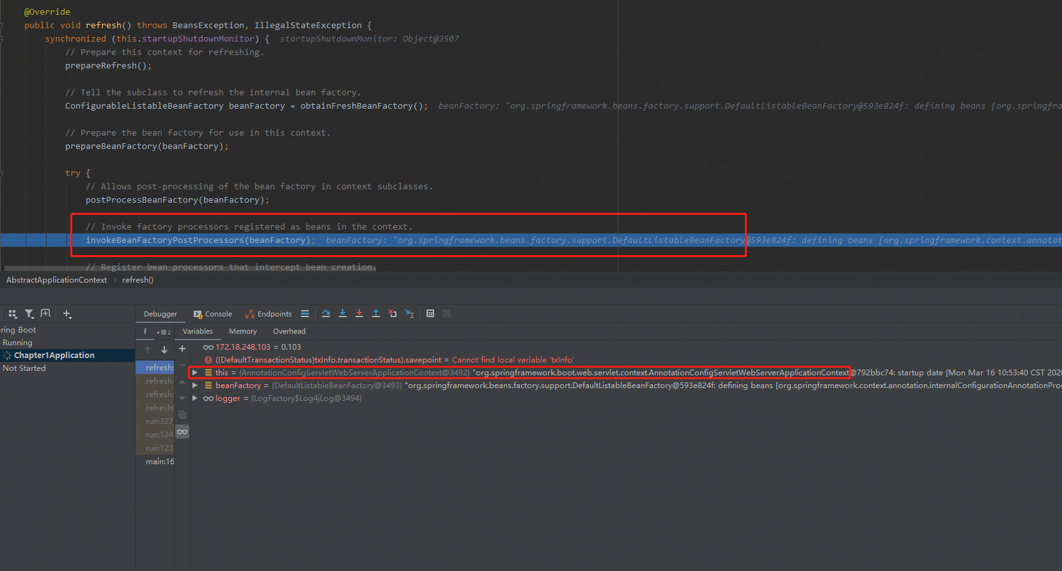The image size is (1062, 571).
Task: Select Chapter1Application in Services tree
Action: 54,356
